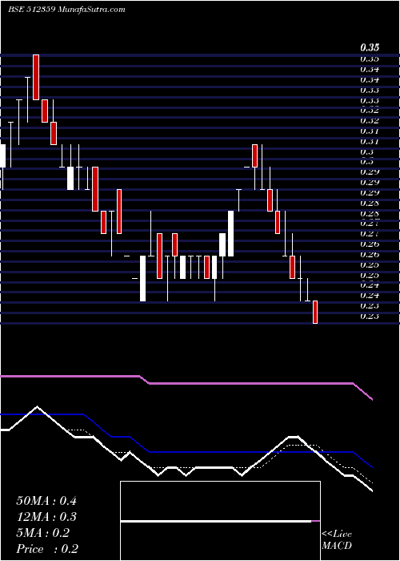Click the "5MA : 0.2" legend text
The width and height of the screenshot is (400, 561).
(42, 533)
